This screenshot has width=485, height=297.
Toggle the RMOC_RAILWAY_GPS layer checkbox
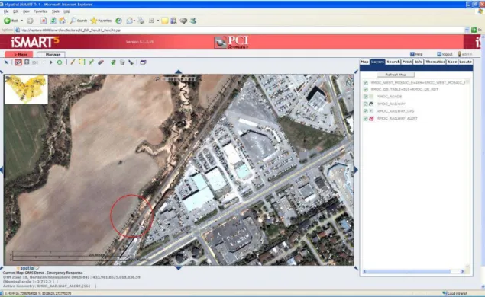tap(366, 111)
